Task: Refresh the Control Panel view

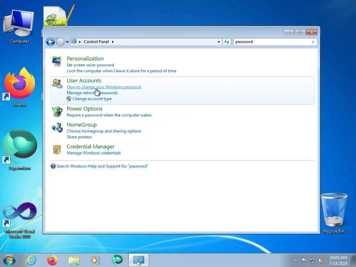Action: [227, 42]
